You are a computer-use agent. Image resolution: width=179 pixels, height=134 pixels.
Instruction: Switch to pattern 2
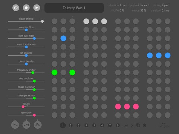coord(70,125)
